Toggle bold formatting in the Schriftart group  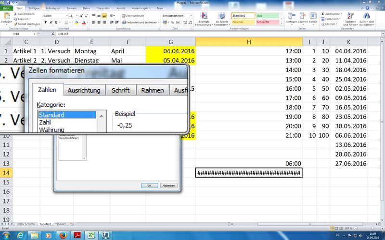pos(45,22)
